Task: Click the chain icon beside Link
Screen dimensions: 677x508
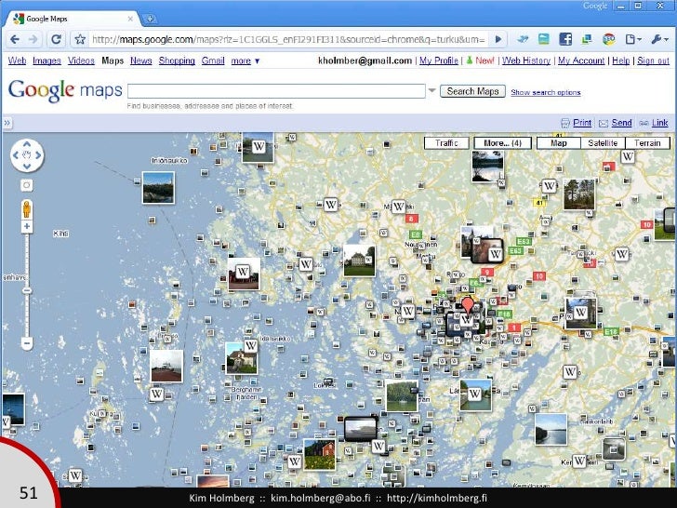Action: [x=644, y=124]
